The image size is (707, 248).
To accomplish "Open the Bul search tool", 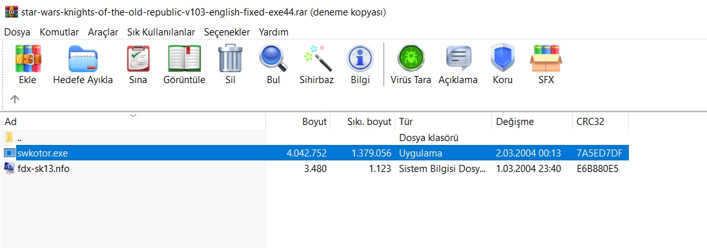I will click(x=273, y=59).
